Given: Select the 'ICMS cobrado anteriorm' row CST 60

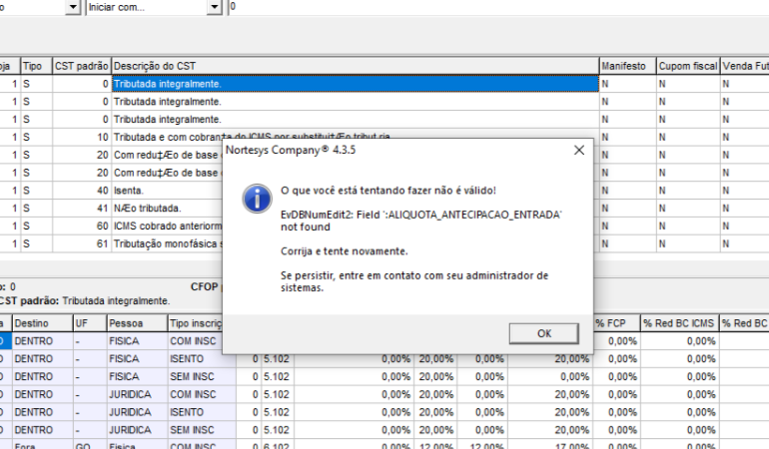Looking at the screenshot, I should coord(167,225).
